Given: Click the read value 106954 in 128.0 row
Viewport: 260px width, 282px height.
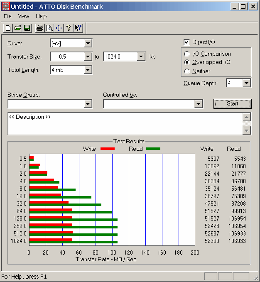Looking at the screenshot, I should [237, 218].
